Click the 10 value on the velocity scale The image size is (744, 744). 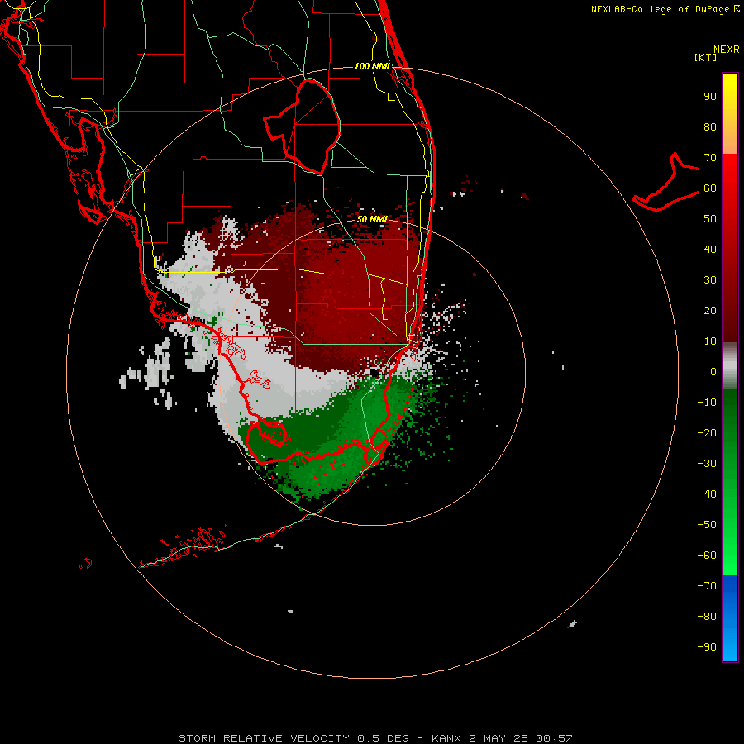pyautogui.click(x=710, y=341)
